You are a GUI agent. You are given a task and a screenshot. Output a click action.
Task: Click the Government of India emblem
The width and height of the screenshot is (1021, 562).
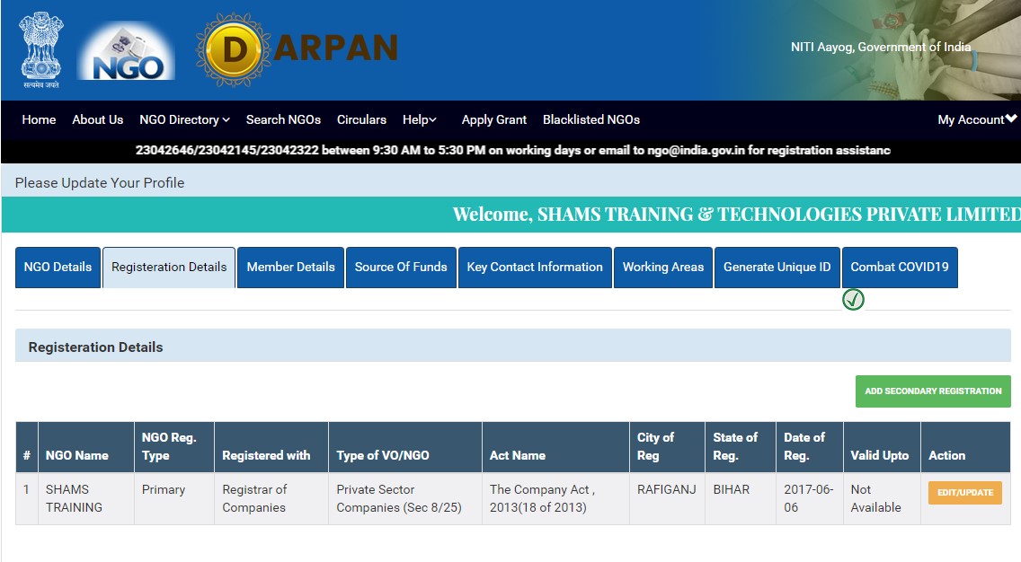pyautogui.click(x=40, y=50)
